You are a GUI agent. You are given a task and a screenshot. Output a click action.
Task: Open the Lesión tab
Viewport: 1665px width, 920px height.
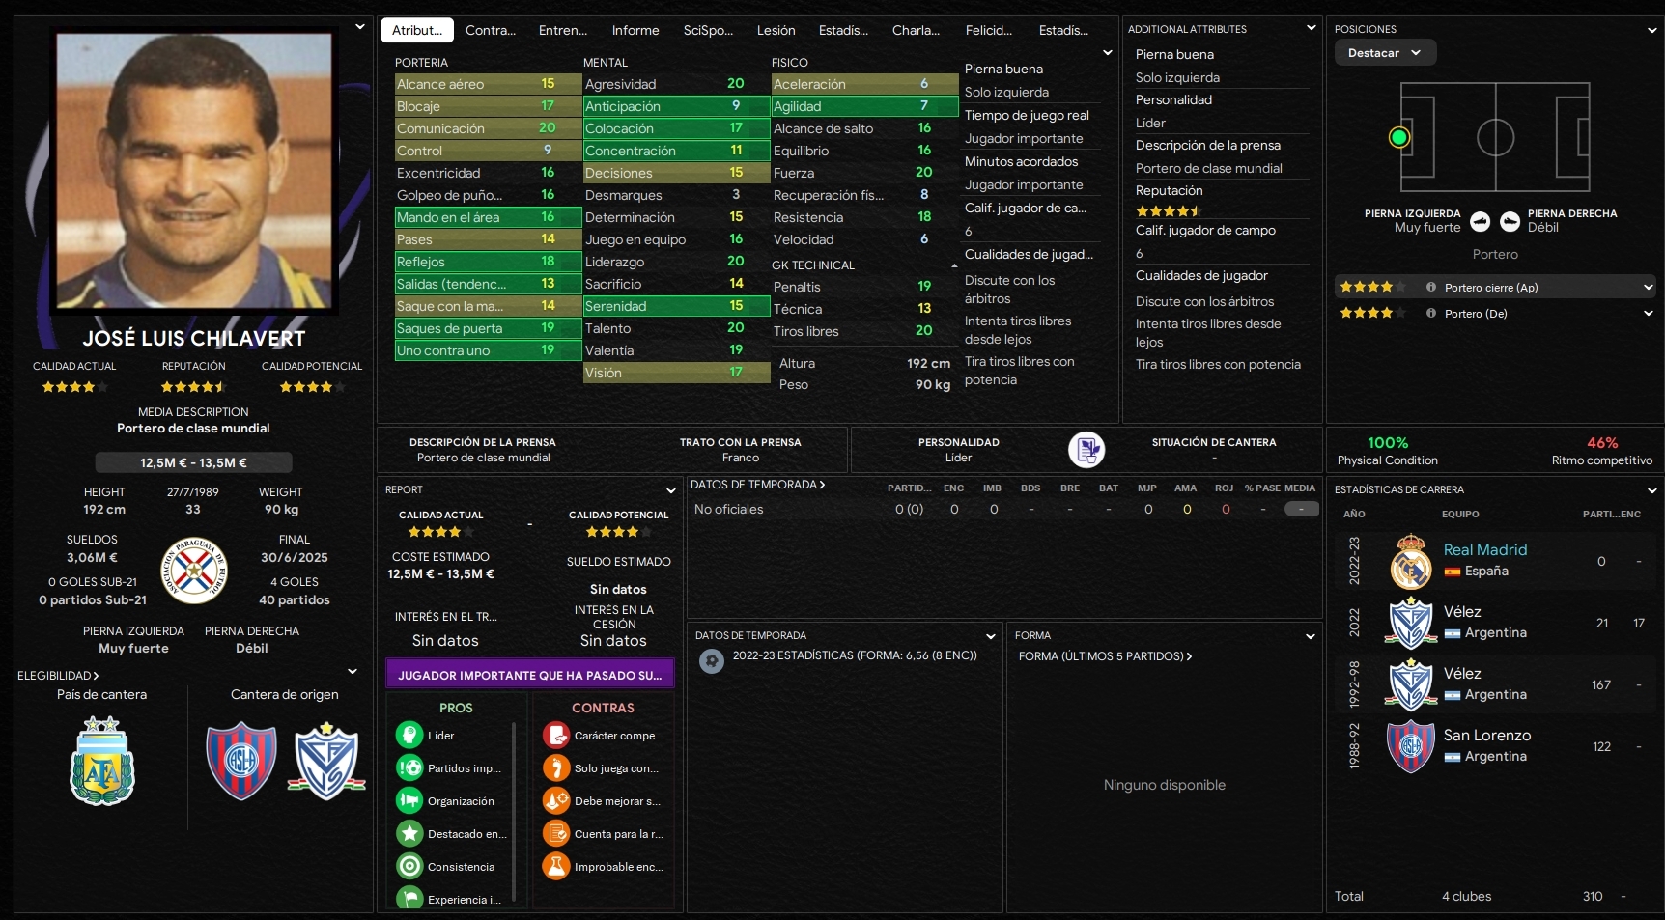[x=776, y=30]
